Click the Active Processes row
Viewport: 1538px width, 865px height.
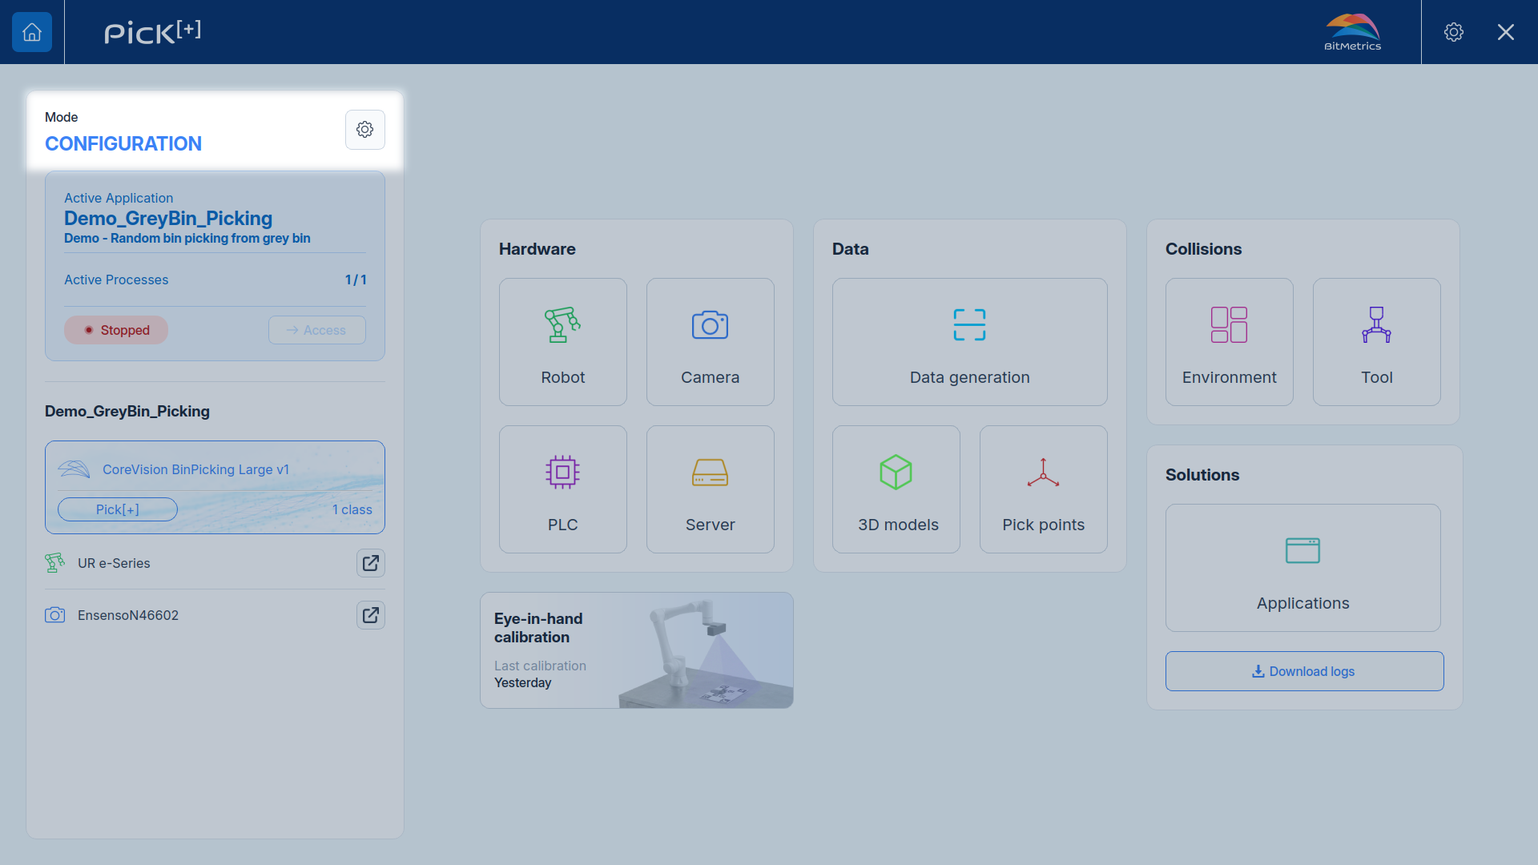pos(215,280)
